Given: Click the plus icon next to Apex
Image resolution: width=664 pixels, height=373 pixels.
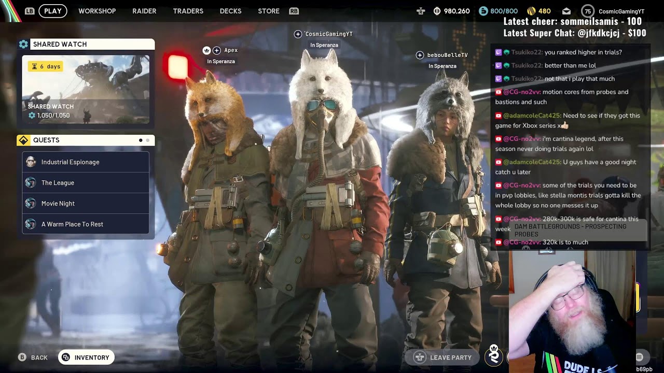Looking at the screenshot, I should click(217, 50).
